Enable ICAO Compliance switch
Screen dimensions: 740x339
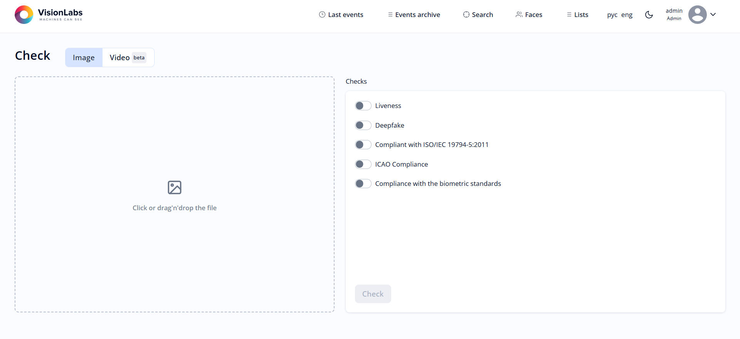coord(363,164)
